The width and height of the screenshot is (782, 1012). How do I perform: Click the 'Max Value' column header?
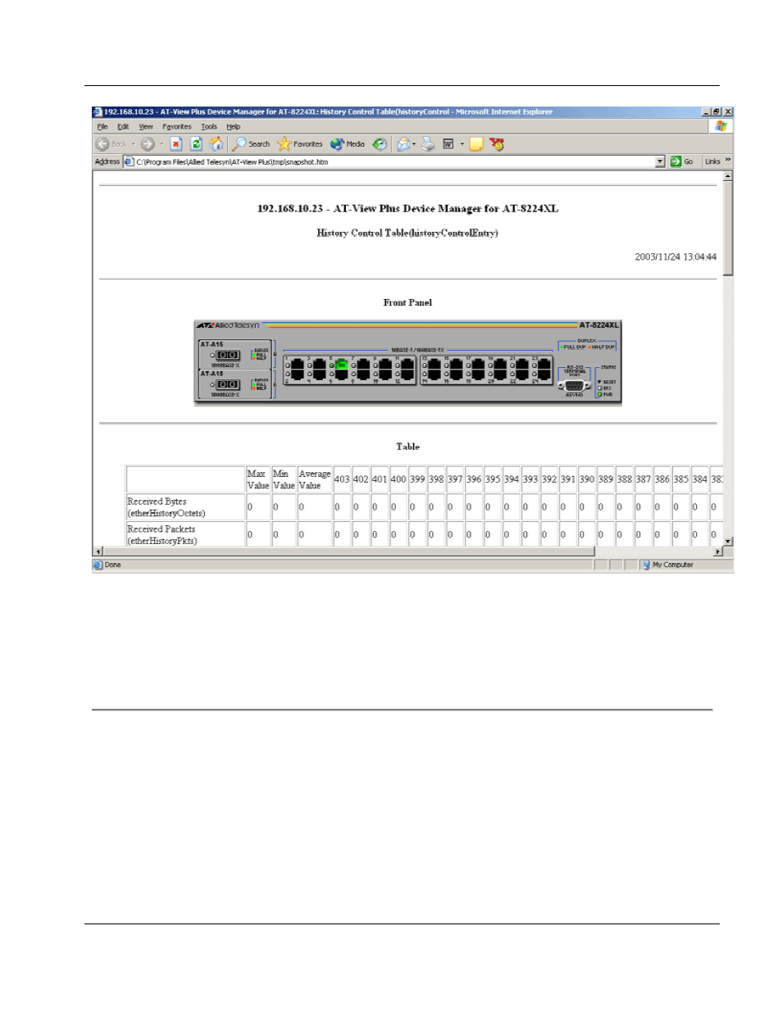258,480
